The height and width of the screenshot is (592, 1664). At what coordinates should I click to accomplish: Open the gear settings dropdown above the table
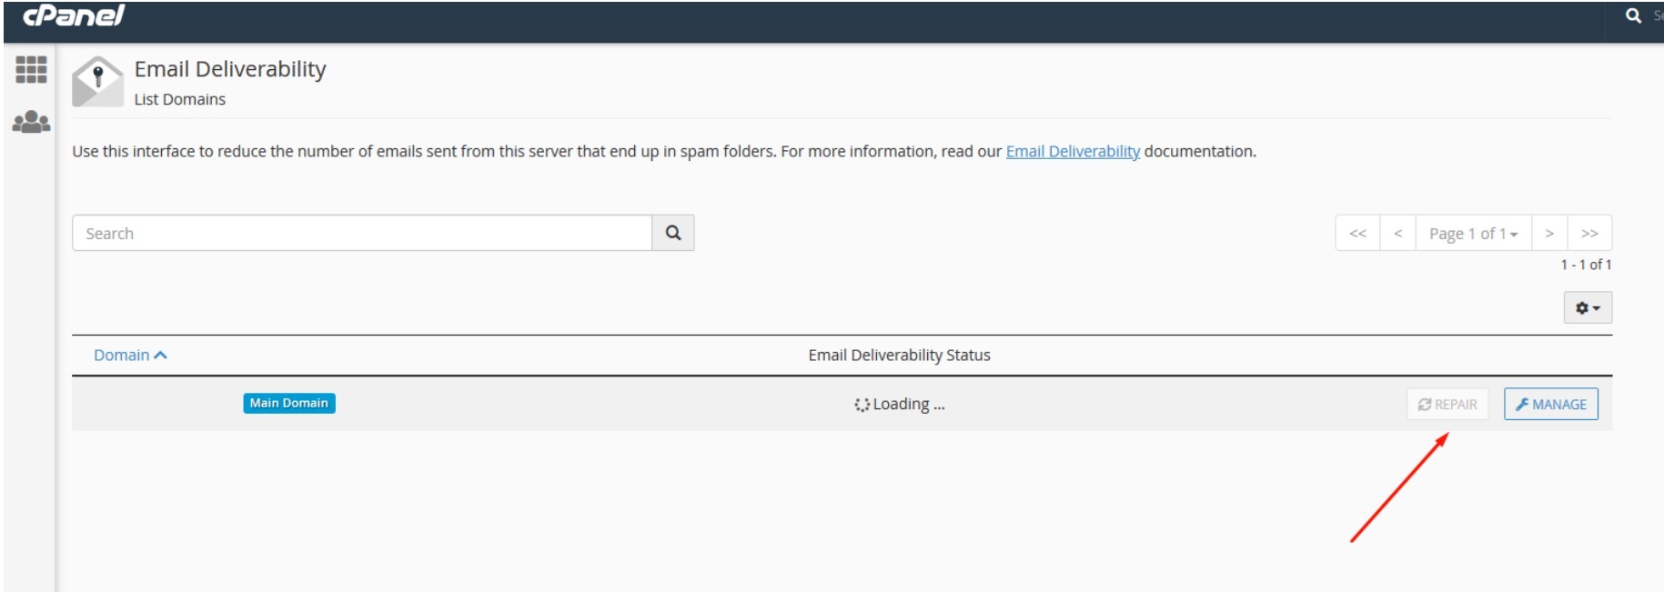(x=1587, y=308)
